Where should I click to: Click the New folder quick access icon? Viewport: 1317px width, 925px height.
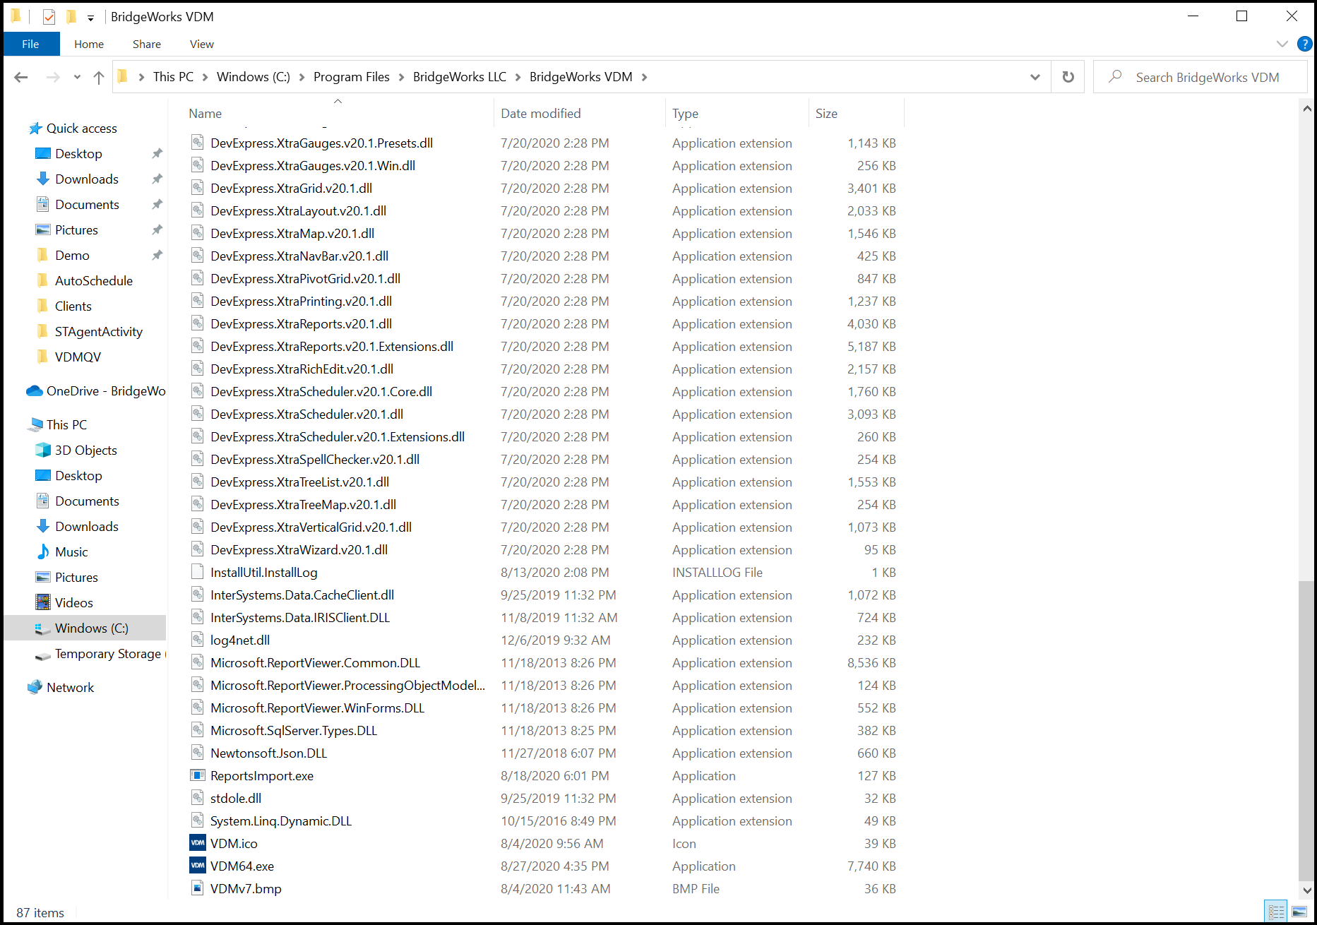tap(71, 16)
